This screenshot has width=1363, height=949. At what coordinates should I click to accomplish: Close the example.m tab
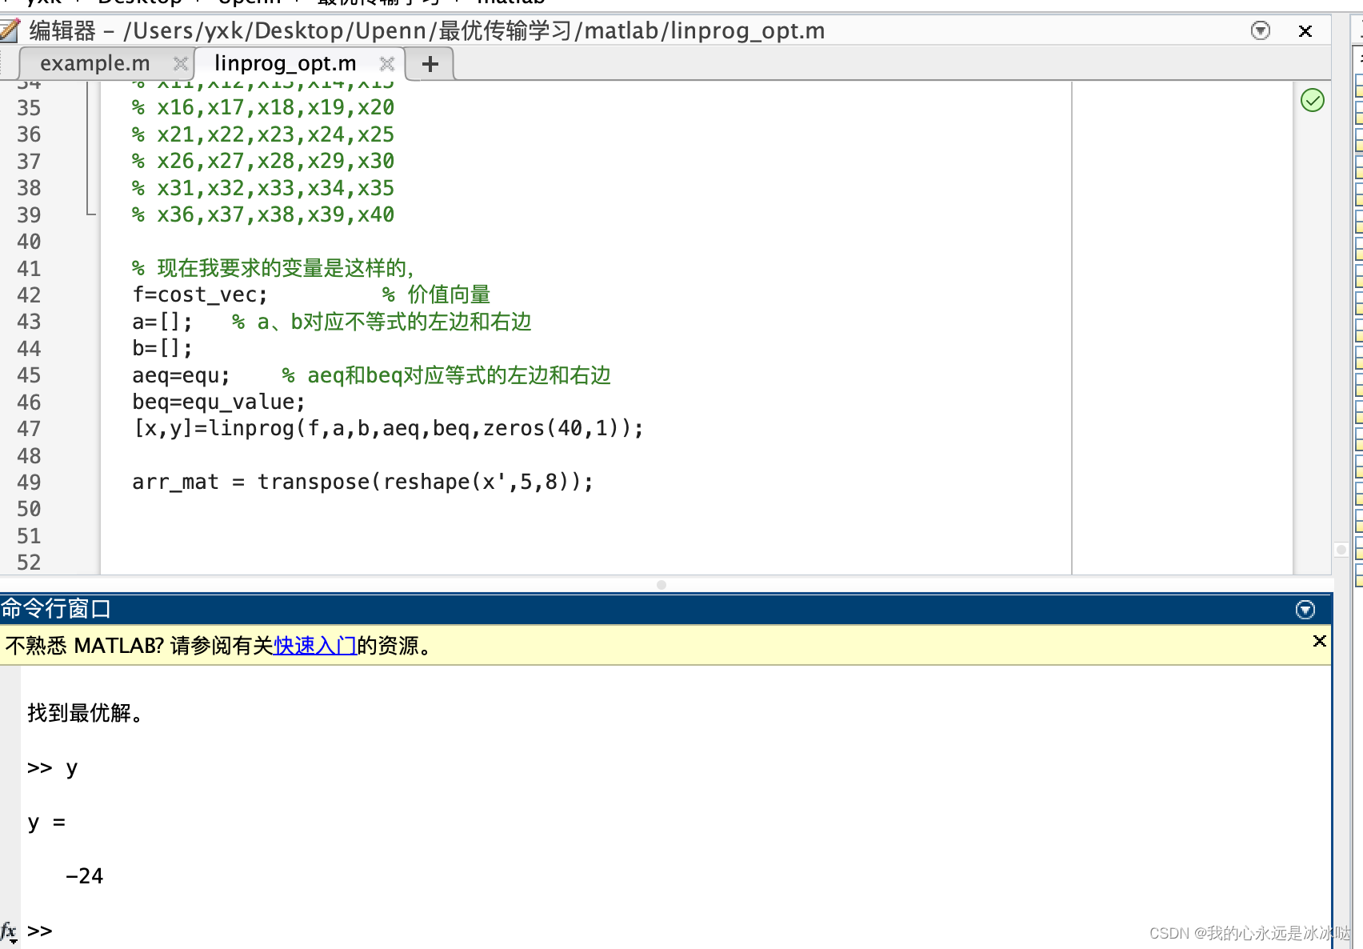[181, 63]
